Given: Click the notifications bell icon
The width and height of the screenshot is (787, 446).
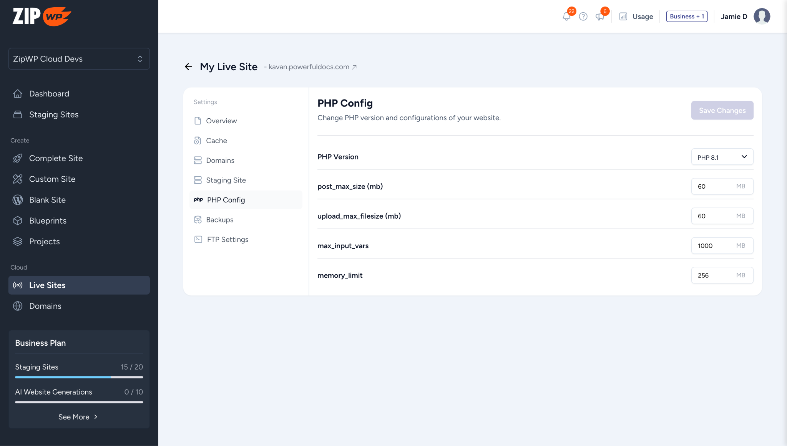Looking at the screenshot, I should tap(566, 17).
